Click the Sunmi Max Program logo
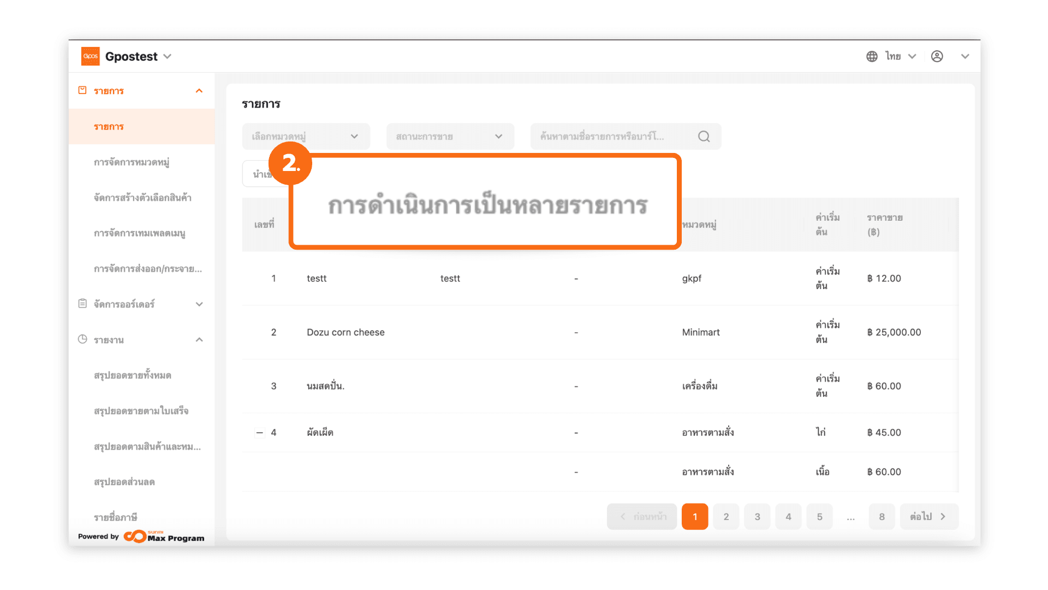This screenshot has width=1048, height=590. (x=164, y=536)
